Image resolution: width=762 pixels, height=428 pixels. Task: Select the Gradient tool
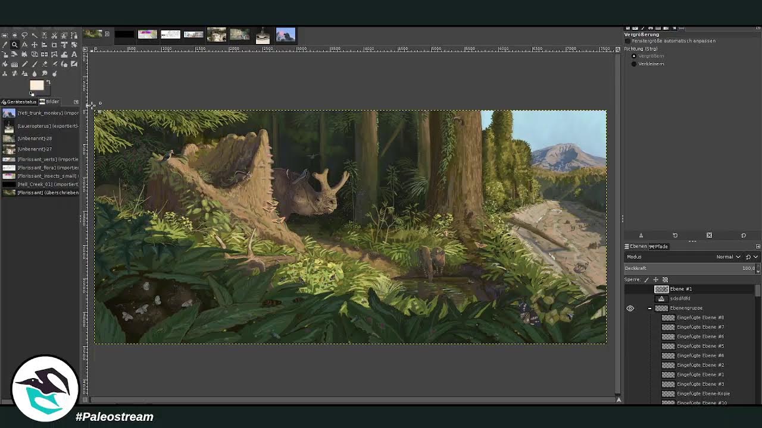pyautogui.click(x=14, y=64)
